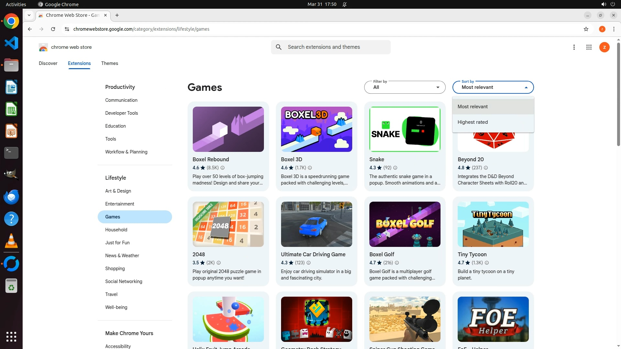Click the site information icon in address bar

(67, 29)
